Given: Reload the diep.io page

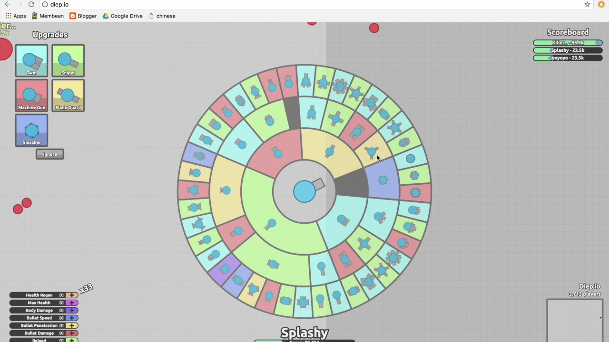Looking at the screenshot, I should point(31,4).
